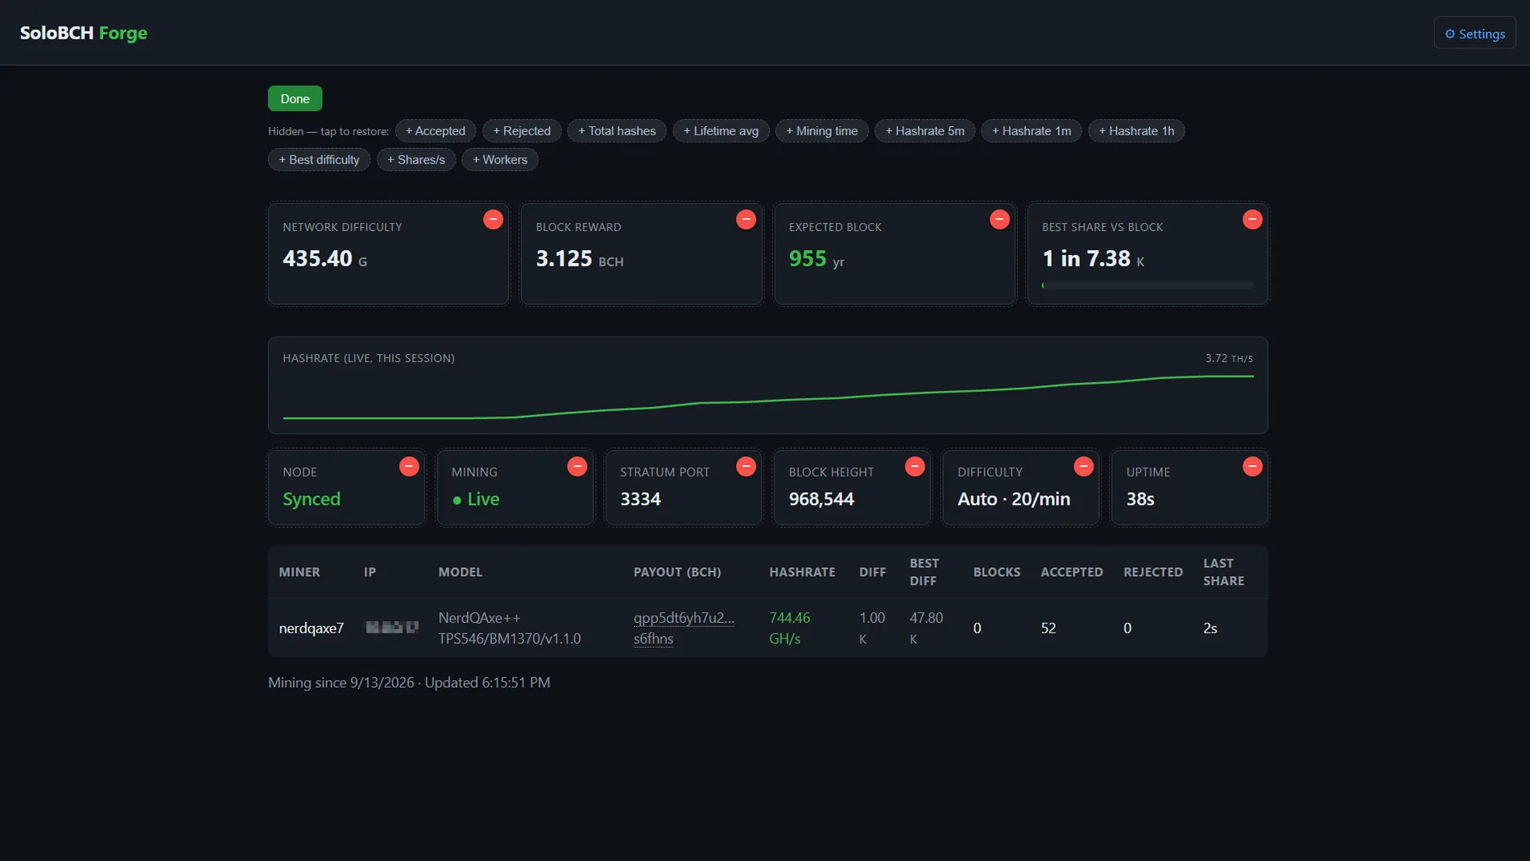This screenshot has height=861, width=1530.
Task: Hide the Mining status tile
Action: coord(577,467)
